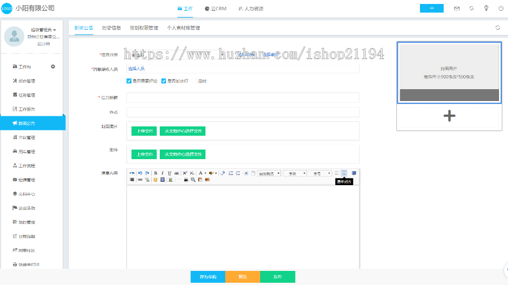Toggle 是否加水印 checkbox
The image size is (508, 285).
tap(164, 81)
